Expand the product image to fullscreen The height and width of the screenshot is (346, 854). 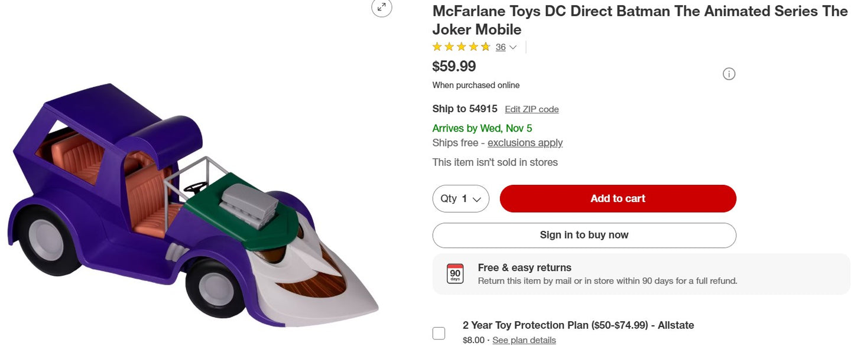click(381, 8)
